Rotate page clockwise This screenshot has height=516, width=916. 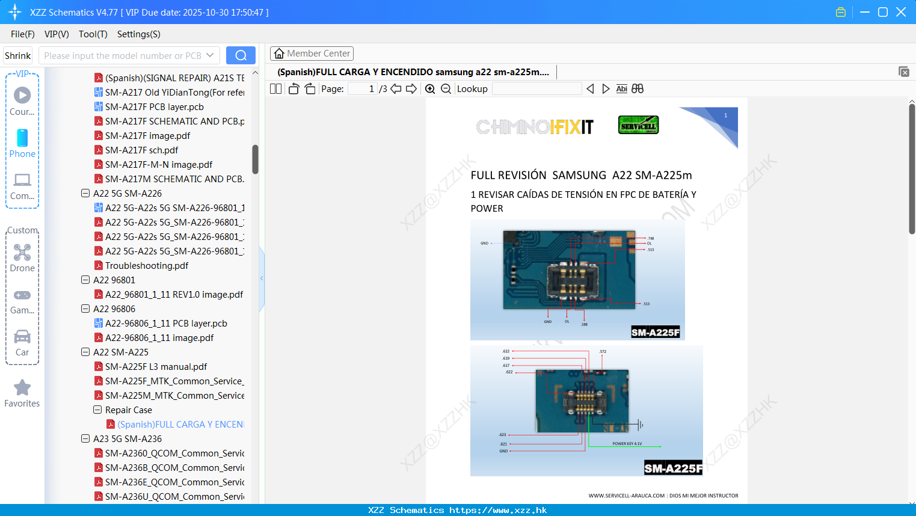pyautogui.click(x=310, y=88)
